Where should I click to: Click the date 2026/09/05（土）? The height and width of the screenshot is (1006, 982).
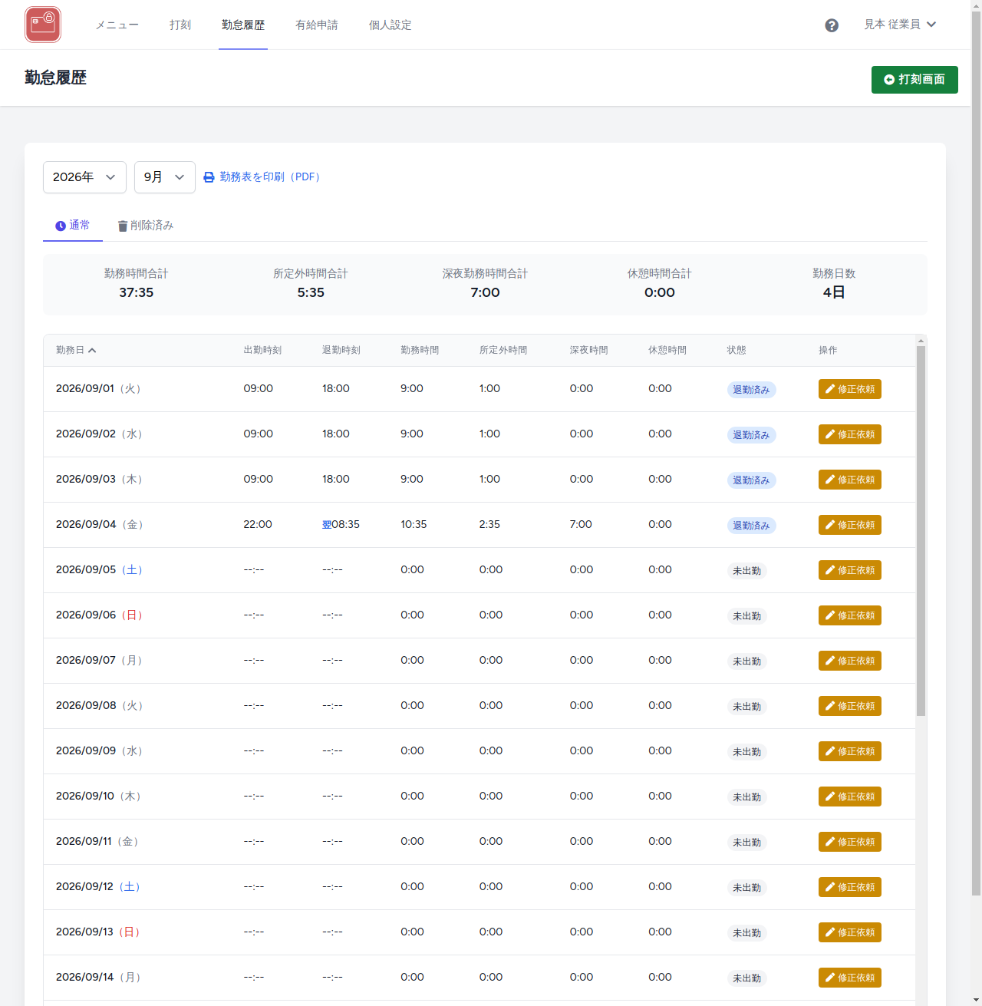pos(101,570)
